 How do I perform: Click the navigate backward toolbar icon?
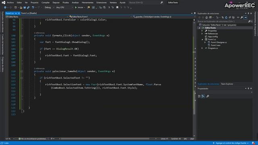coord(5,7)
